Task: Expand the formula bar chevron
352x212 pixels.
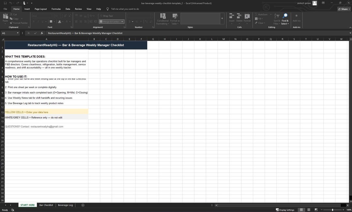Action: tap(350, 33)
